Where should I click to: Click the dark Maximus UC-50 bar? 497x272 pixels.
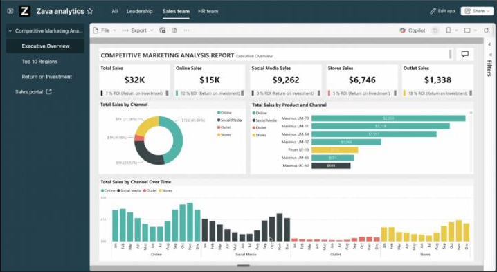pyautogui.click(x=331, y=166)
